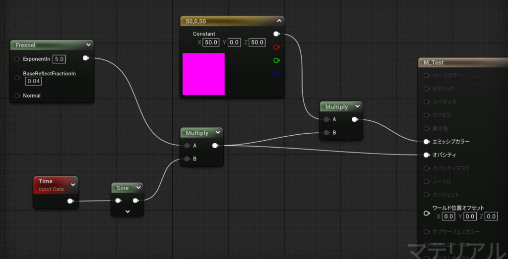Click the Constant node white output pin
The height and width of the screenshot is (259, 508).
coord(276,34)
